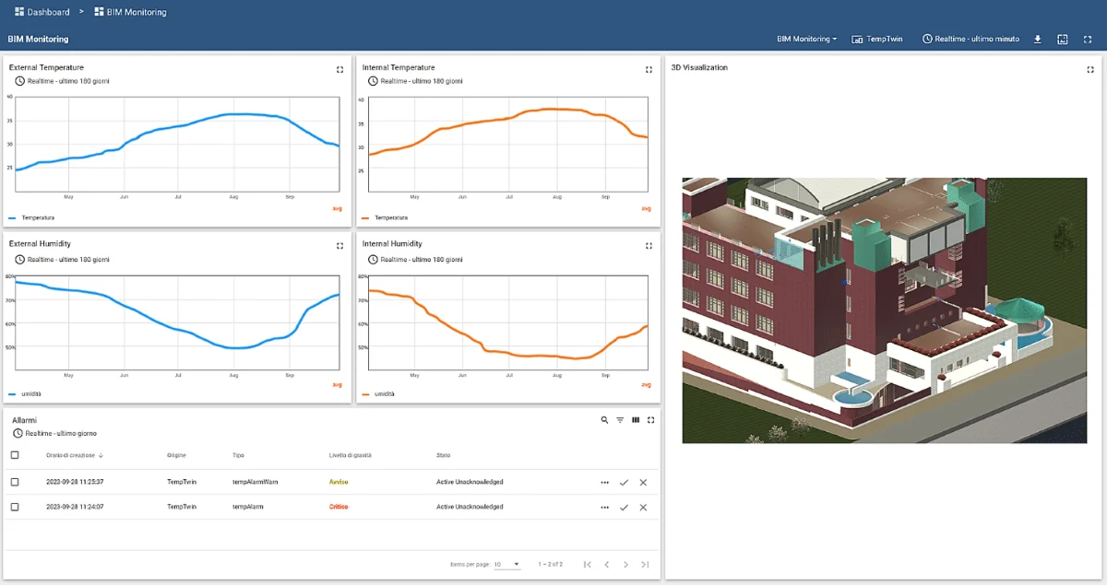Expand External Temperature widget to fullscreen
This screenshot has width=1107, height=585.
click(339, 69)
